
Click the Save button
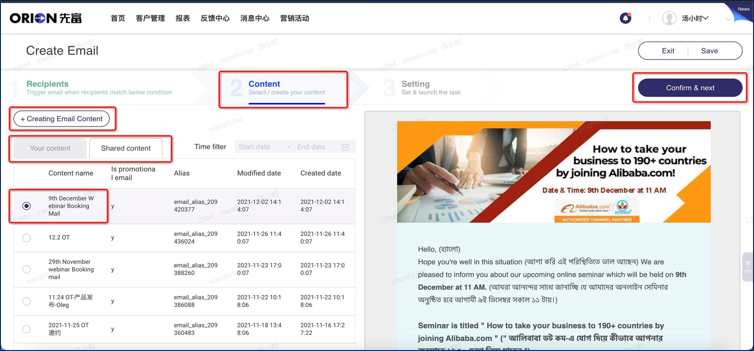[x=709, y=51]
